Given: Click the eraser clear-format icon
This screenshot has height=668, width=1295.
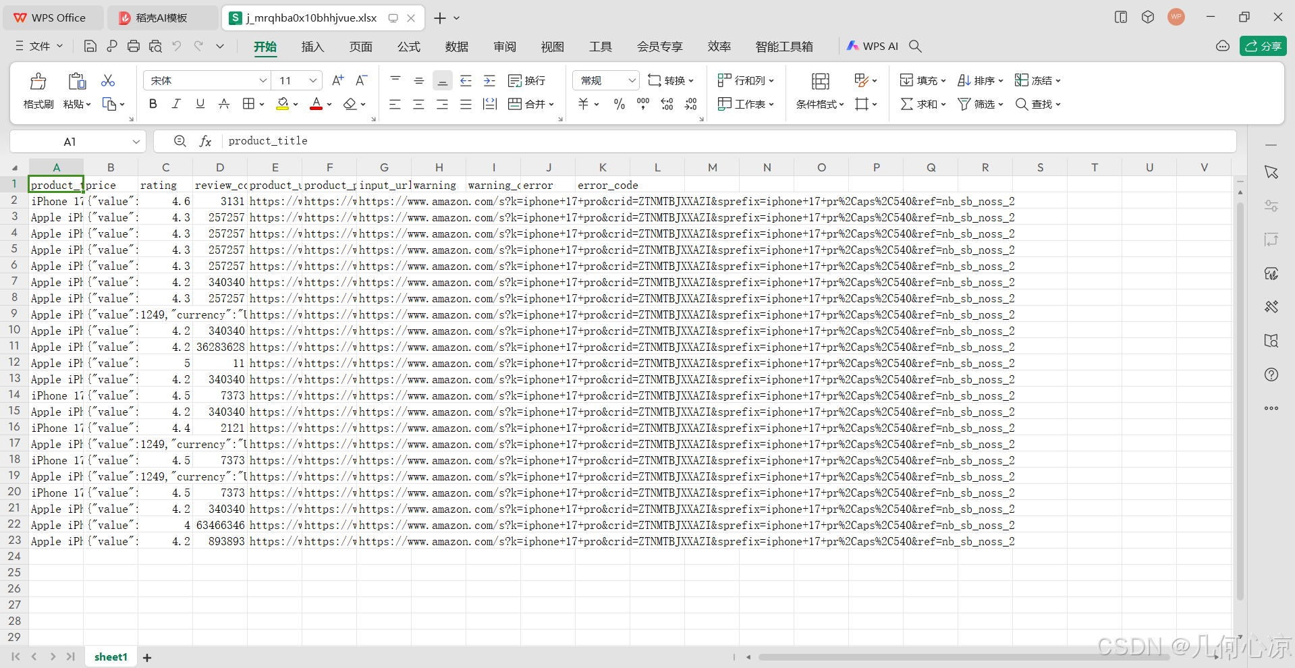Looking at the screenshot, I should pyautogui.click(x=350, y=104).
